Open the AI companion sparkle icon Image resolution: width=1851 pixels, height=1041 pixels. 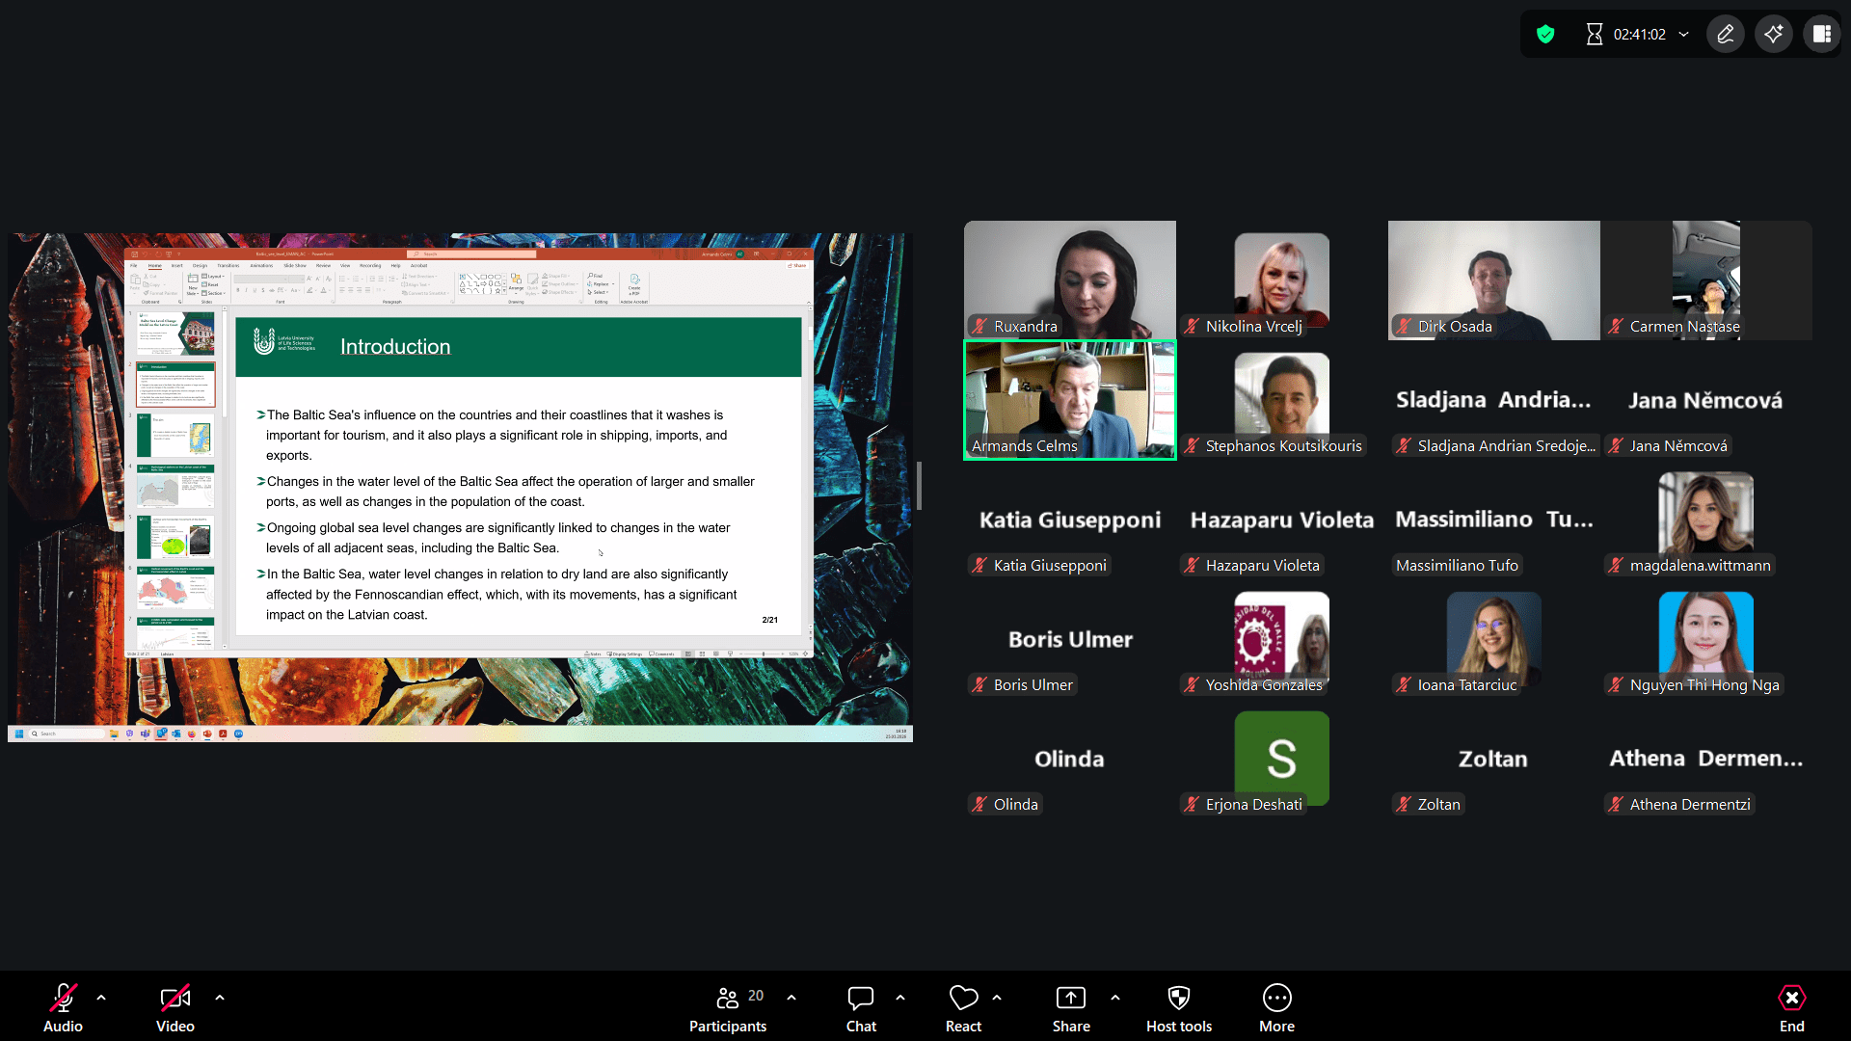click(x=1774, y=35)
